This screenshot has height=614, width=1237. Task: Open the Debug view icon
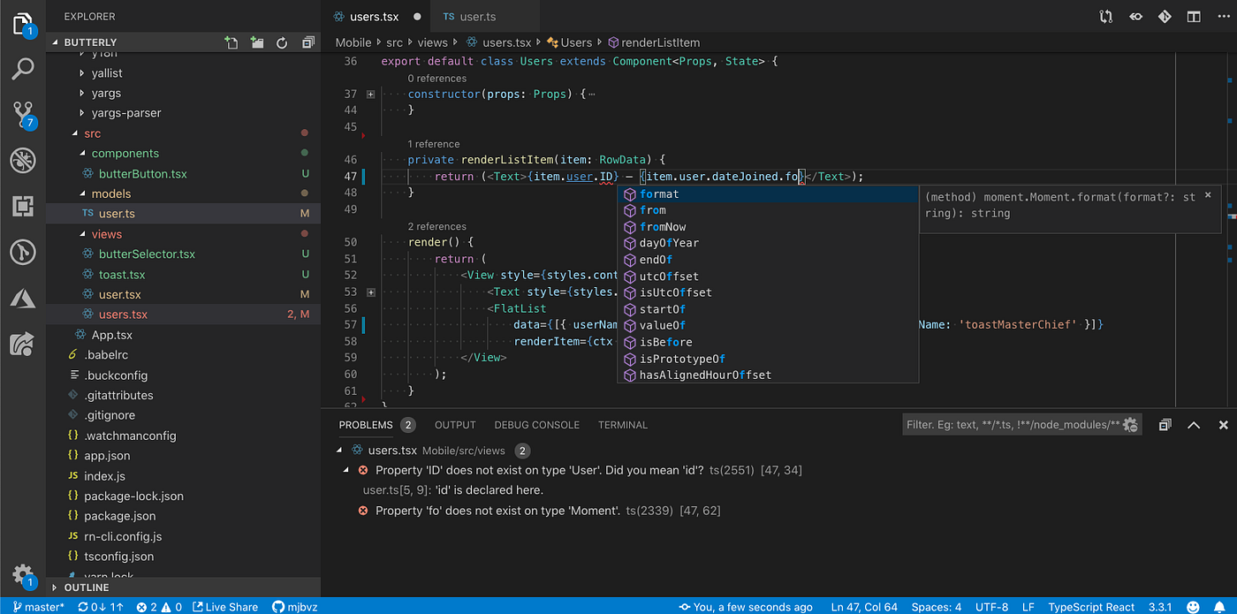tap(23, 160)
